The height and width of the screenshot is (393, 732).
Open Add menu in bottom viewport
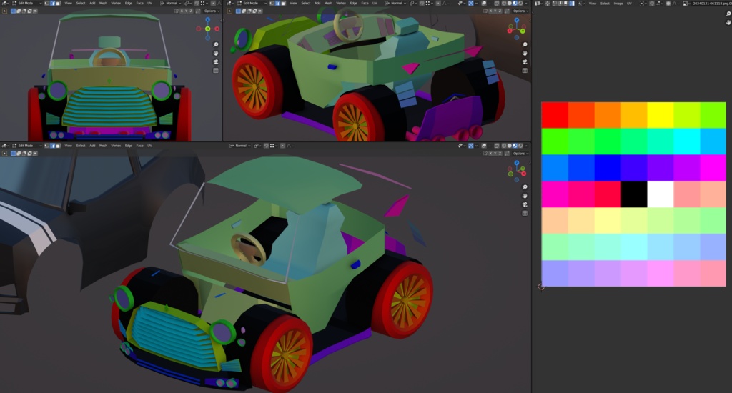pyautogui.click(x=92, y=146)
